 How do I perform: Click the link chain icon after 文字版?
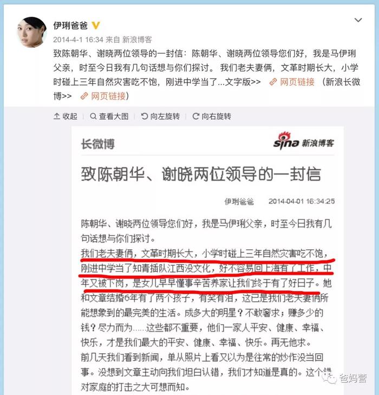point(273,82)
